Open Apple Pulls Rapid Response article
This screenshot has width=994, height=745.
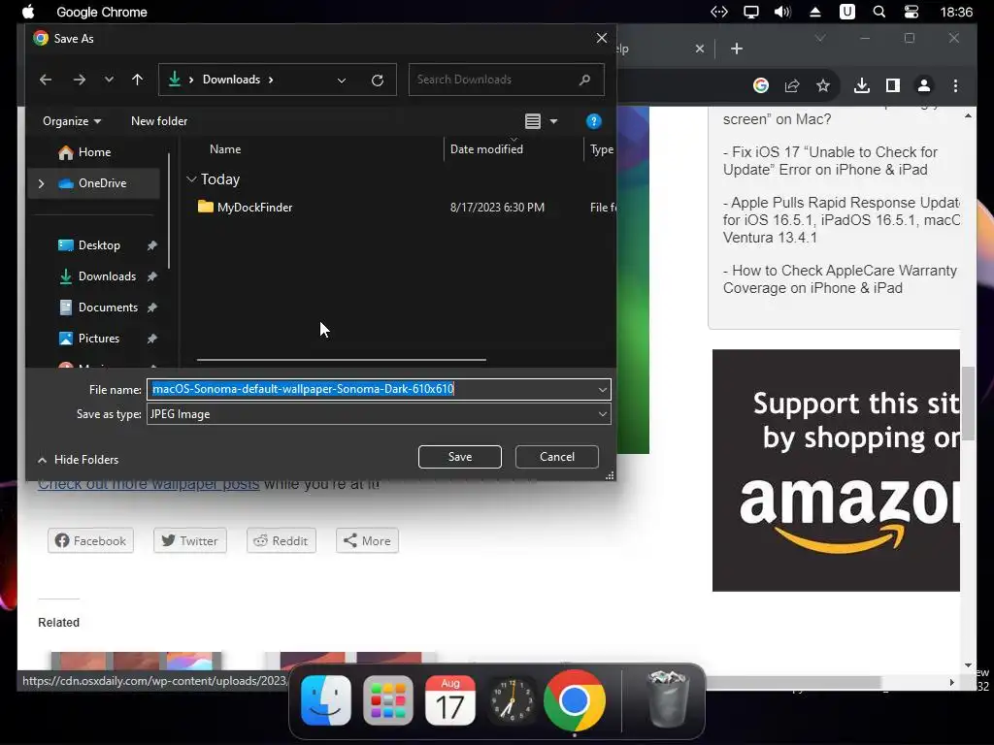pyautogui.click(x=842, y=220)
